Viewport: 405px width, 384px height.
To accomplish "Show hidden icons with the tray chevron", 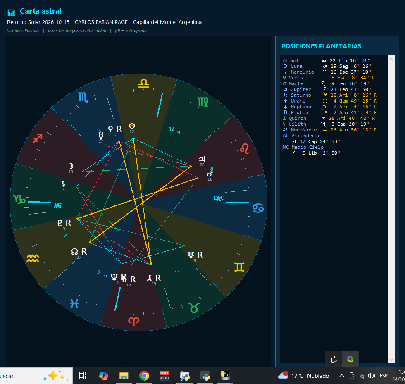I will (341, 376).
